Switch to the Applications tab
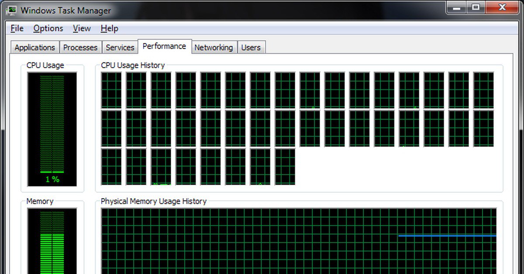Viewport: 524px width, 274px height. [35, 48]
